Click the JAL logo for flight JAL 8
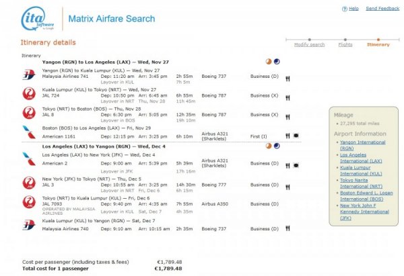 pyautogui.click(x=29, y=113)
